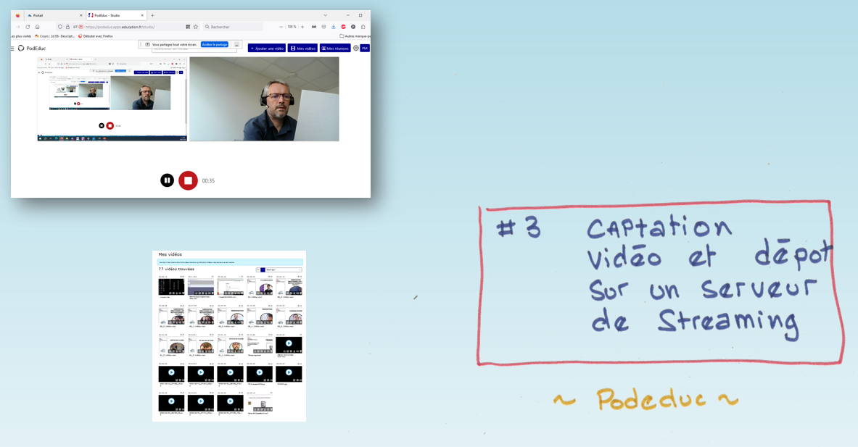Screen dimensions: 858x447
Task: Open a new browser tab
Action: [152, 15]
